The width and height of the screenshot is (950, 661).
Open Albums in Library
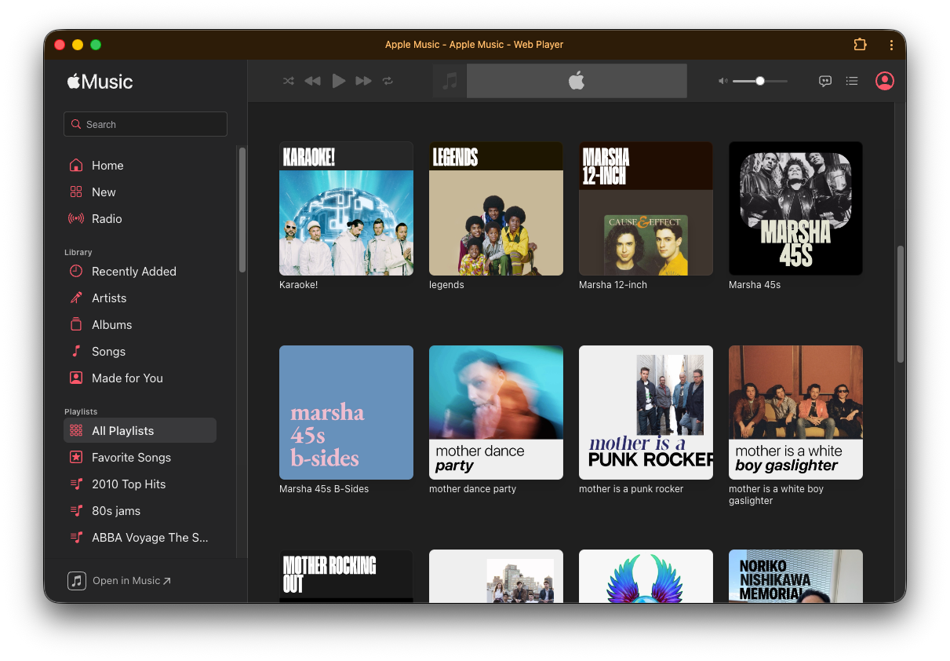(140, 325)
